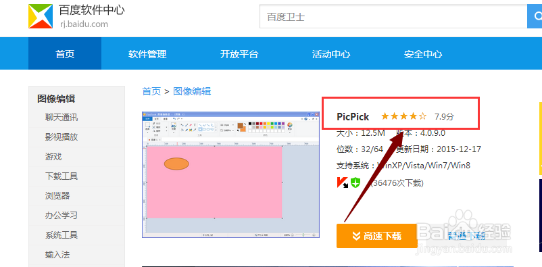Click the 位数：32/64 text
542x267 pixels.
click(x=360, y=149)
